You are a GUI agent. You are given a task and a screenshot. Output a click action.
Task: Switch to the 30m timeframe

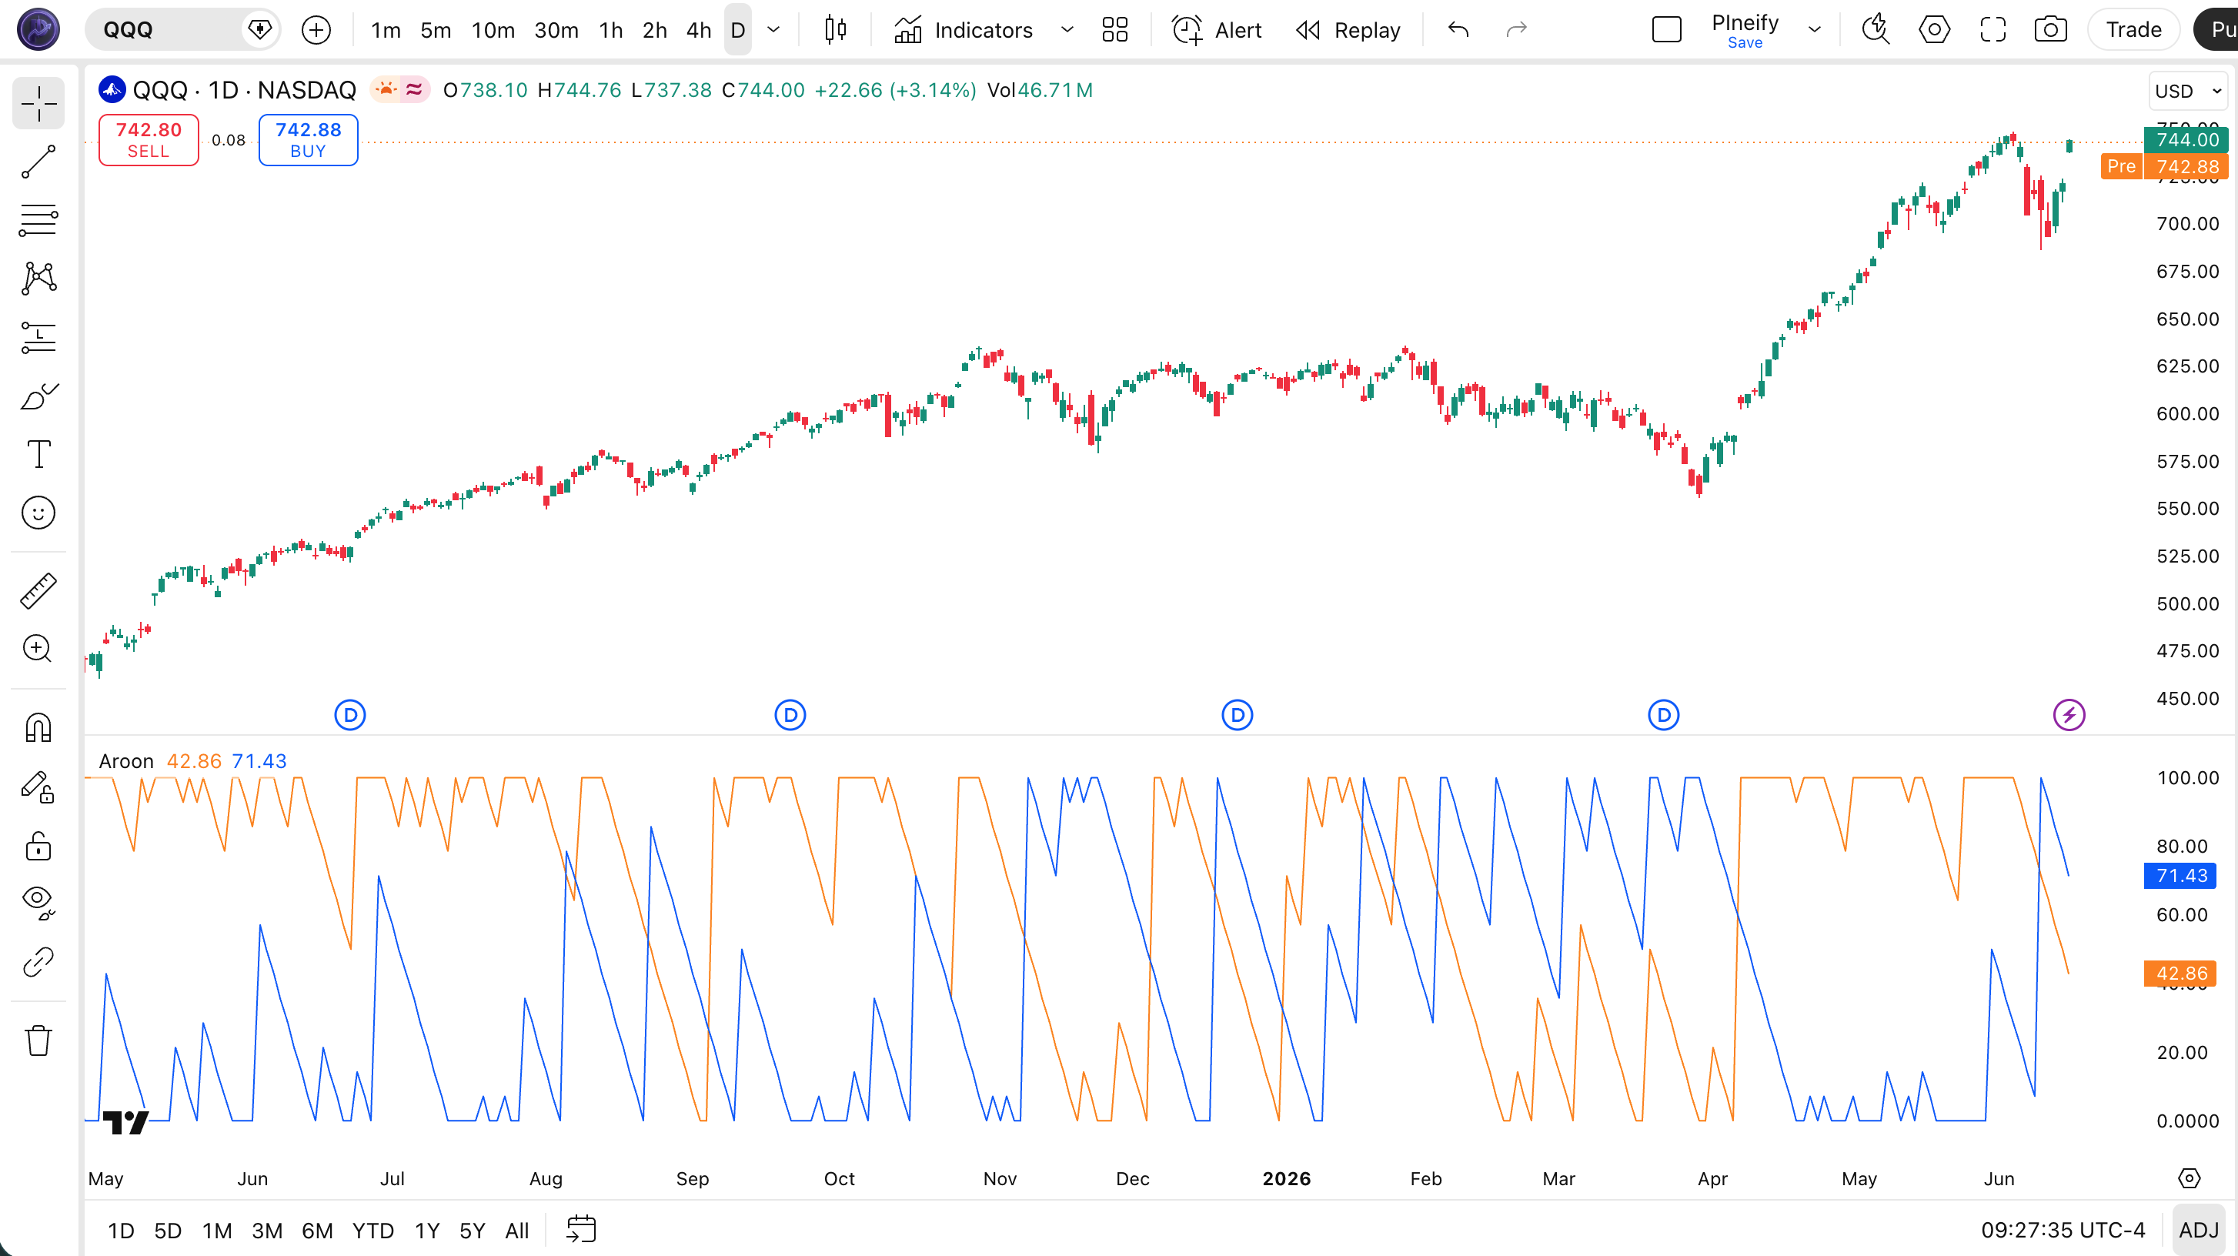pyautogui.click(x=556, y=31)
